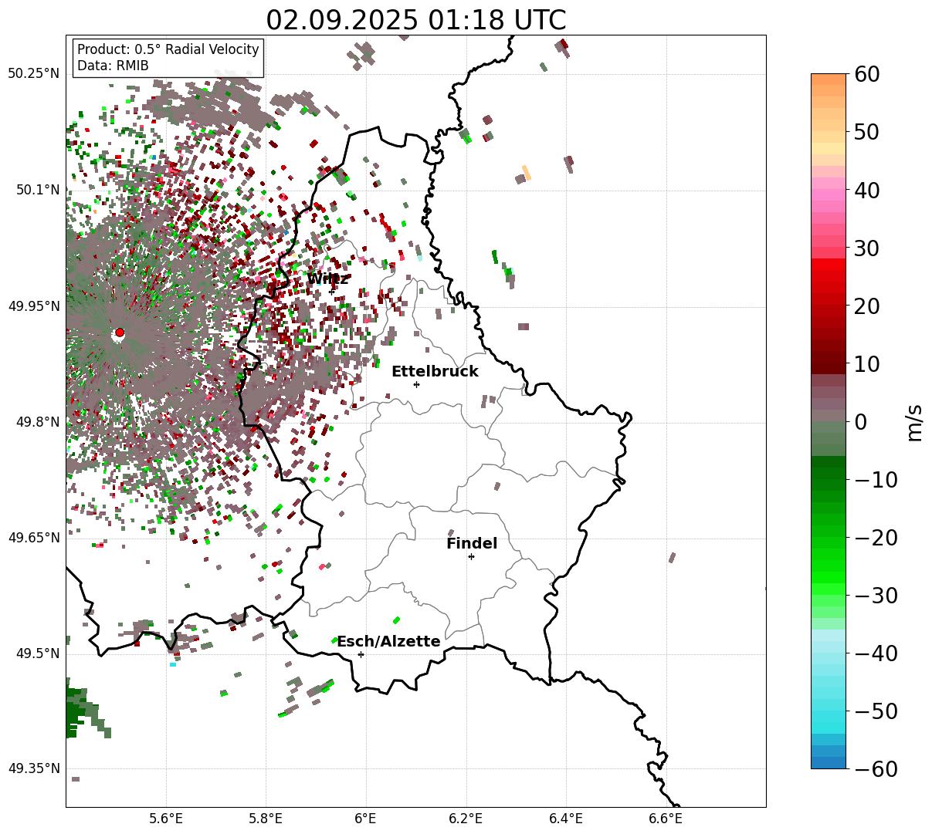Click the 6.4°E longitude tick label
Image resolution: width=932 pixels, height=834 pixels.
pyautogui.click(x=566, y=818)
